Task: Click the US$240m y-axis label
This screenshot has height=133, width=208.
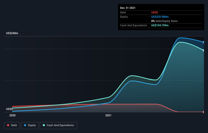Action: pos(12,33)
